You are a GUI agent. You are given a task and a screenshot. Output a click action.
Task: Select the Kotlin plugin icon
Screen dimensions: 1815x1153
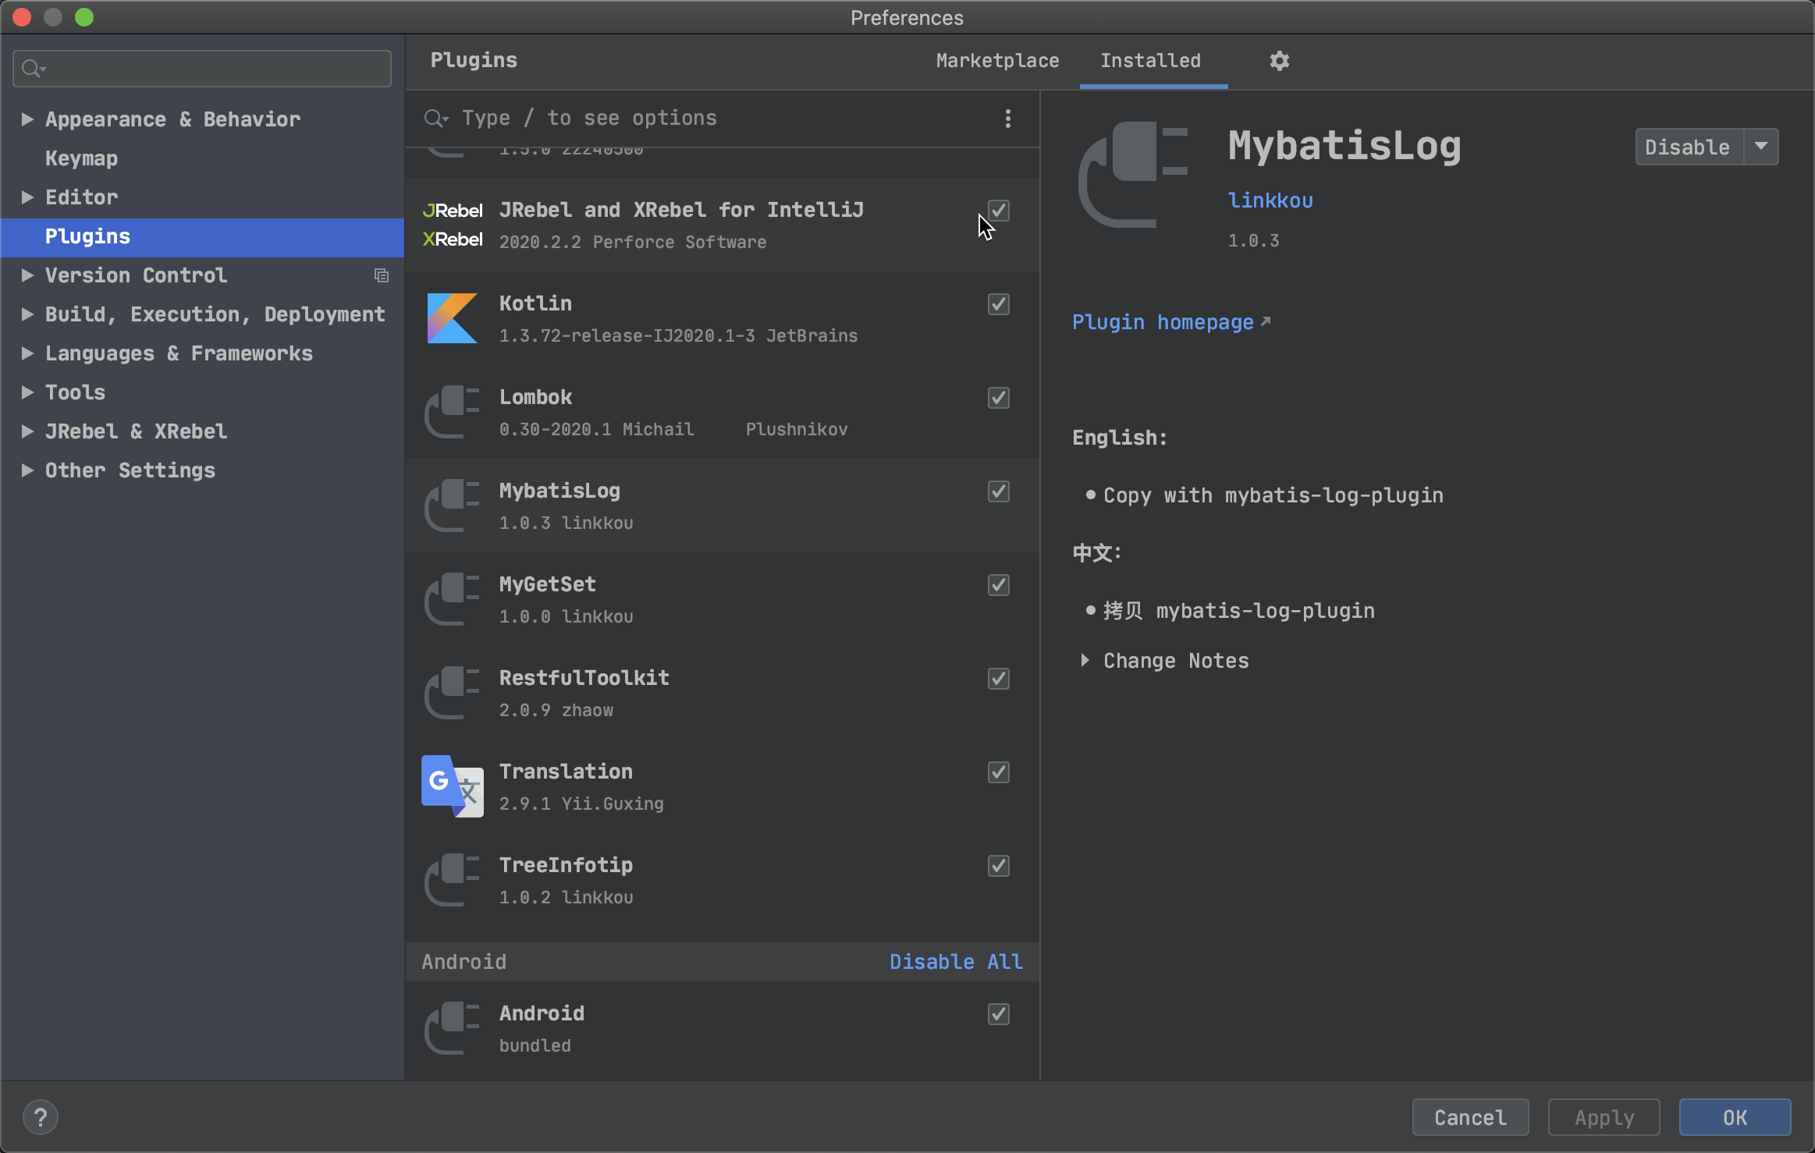coord(451,318)
